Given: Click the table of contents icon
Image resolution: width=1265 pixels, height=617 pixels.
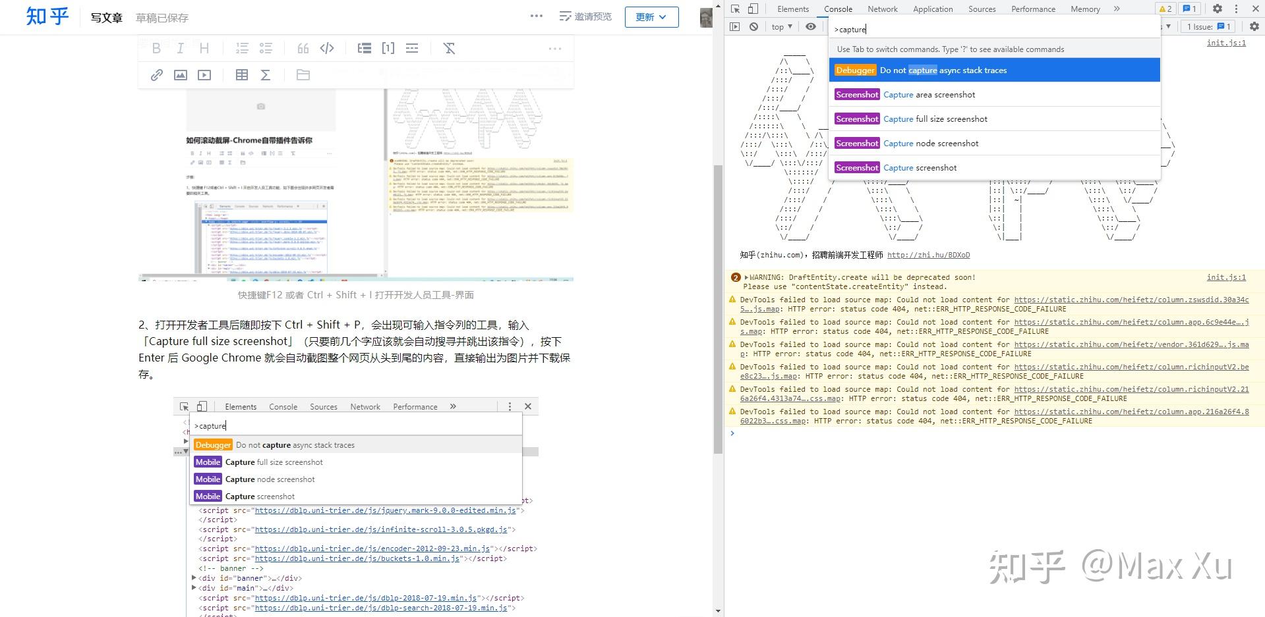Looking at the screenshot, I should [365, 48].
